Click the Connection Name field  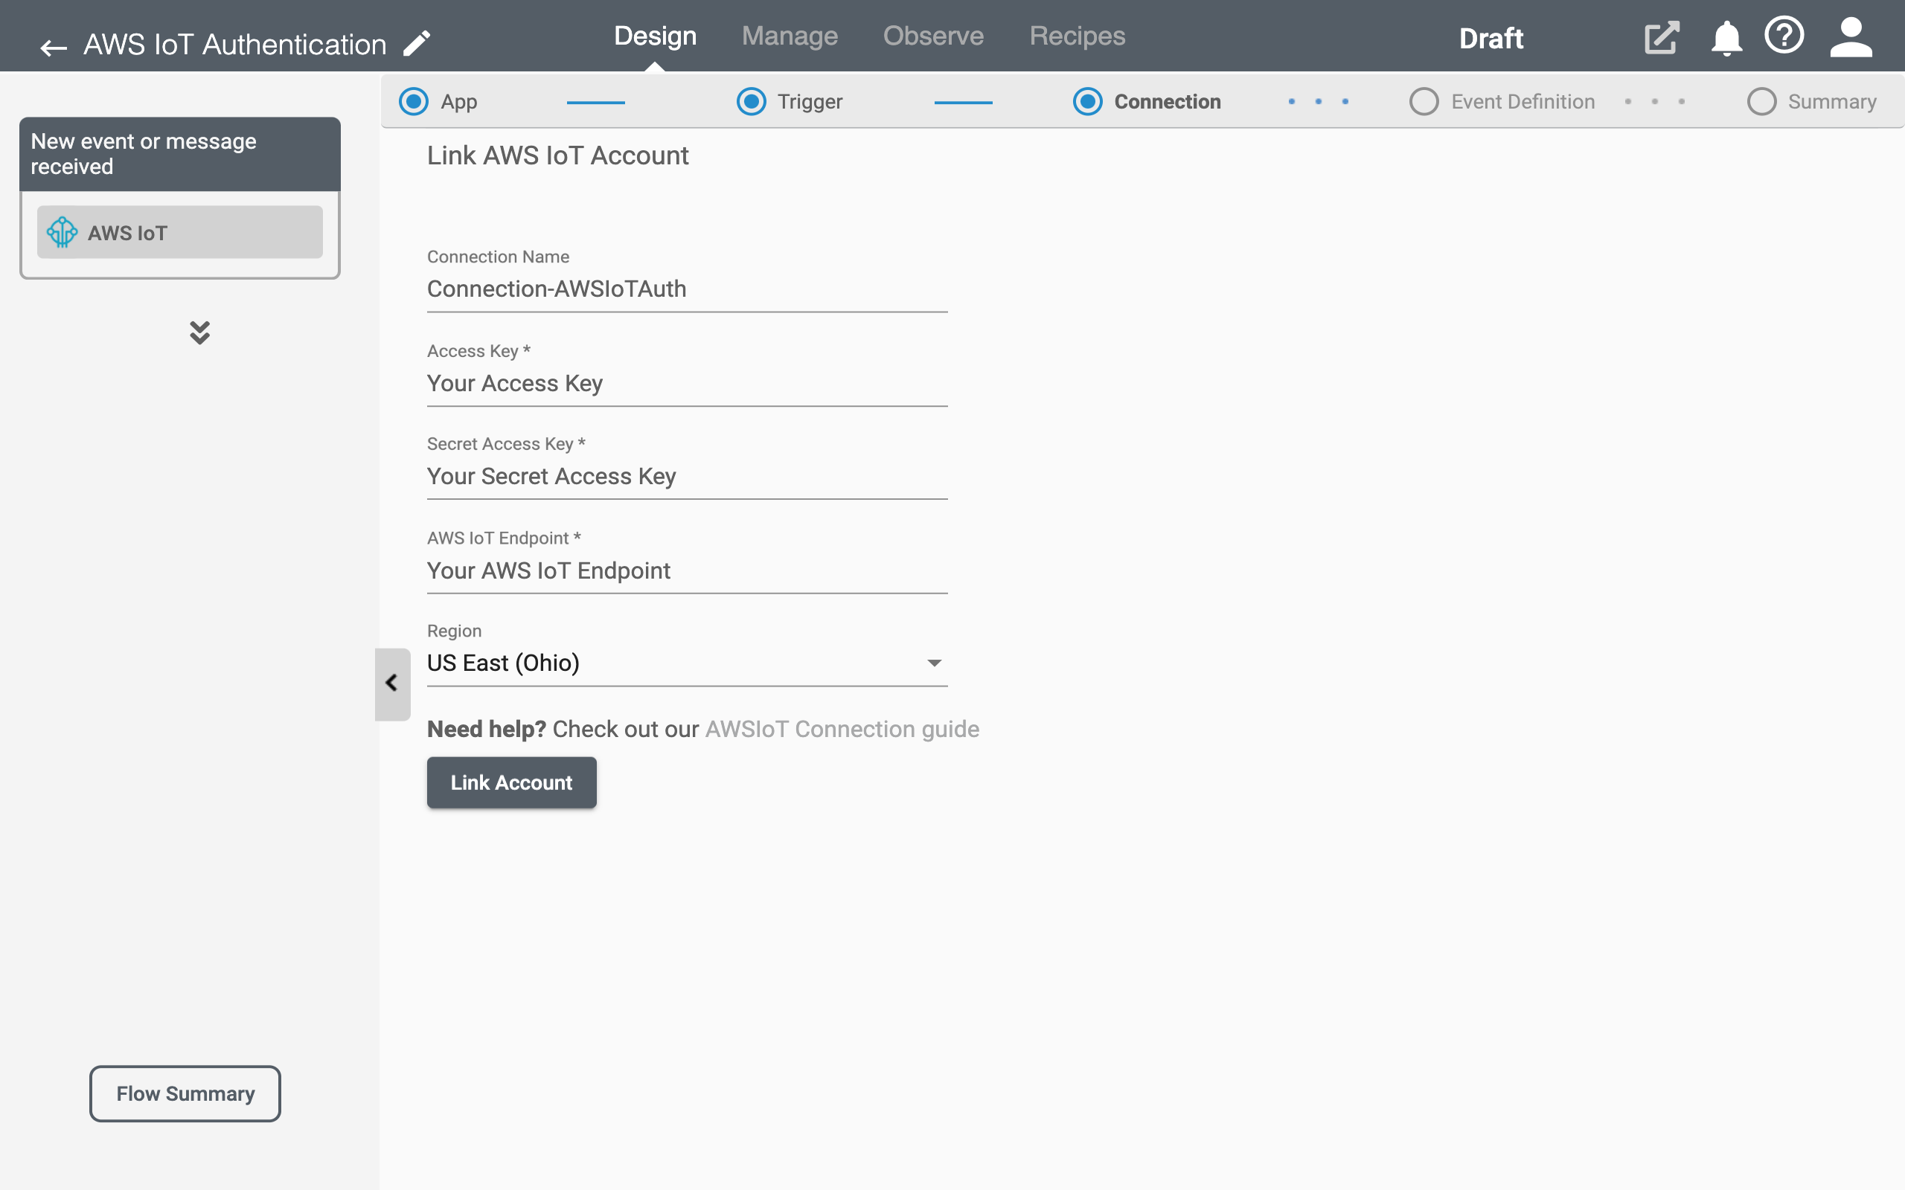click(688, 289)
